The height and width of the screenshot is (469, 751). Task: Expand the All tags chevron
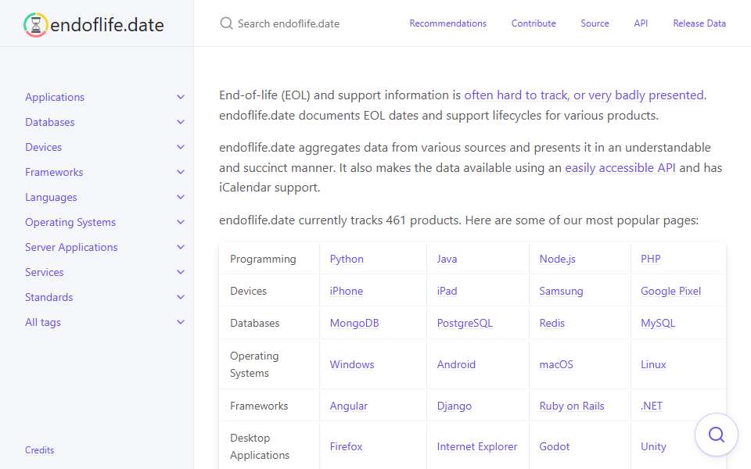(181, 322)
